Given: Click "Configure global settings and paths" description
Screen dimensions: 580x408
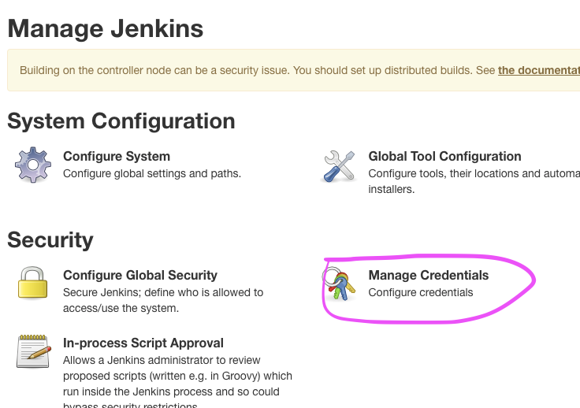Looking at the screenshot, I should (x=152, y=173).
